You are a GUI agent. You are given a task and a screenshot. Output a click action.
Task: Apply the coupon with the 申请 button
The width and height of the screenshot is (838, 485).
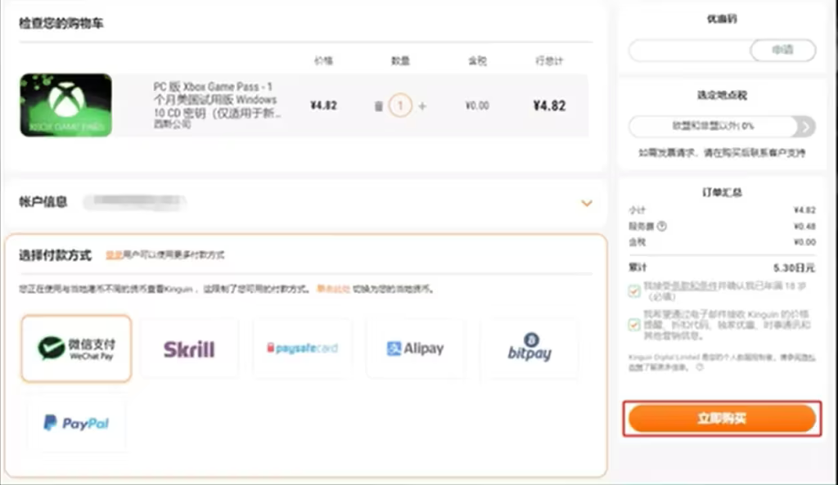pyautogui.click(x=783, y=50)
